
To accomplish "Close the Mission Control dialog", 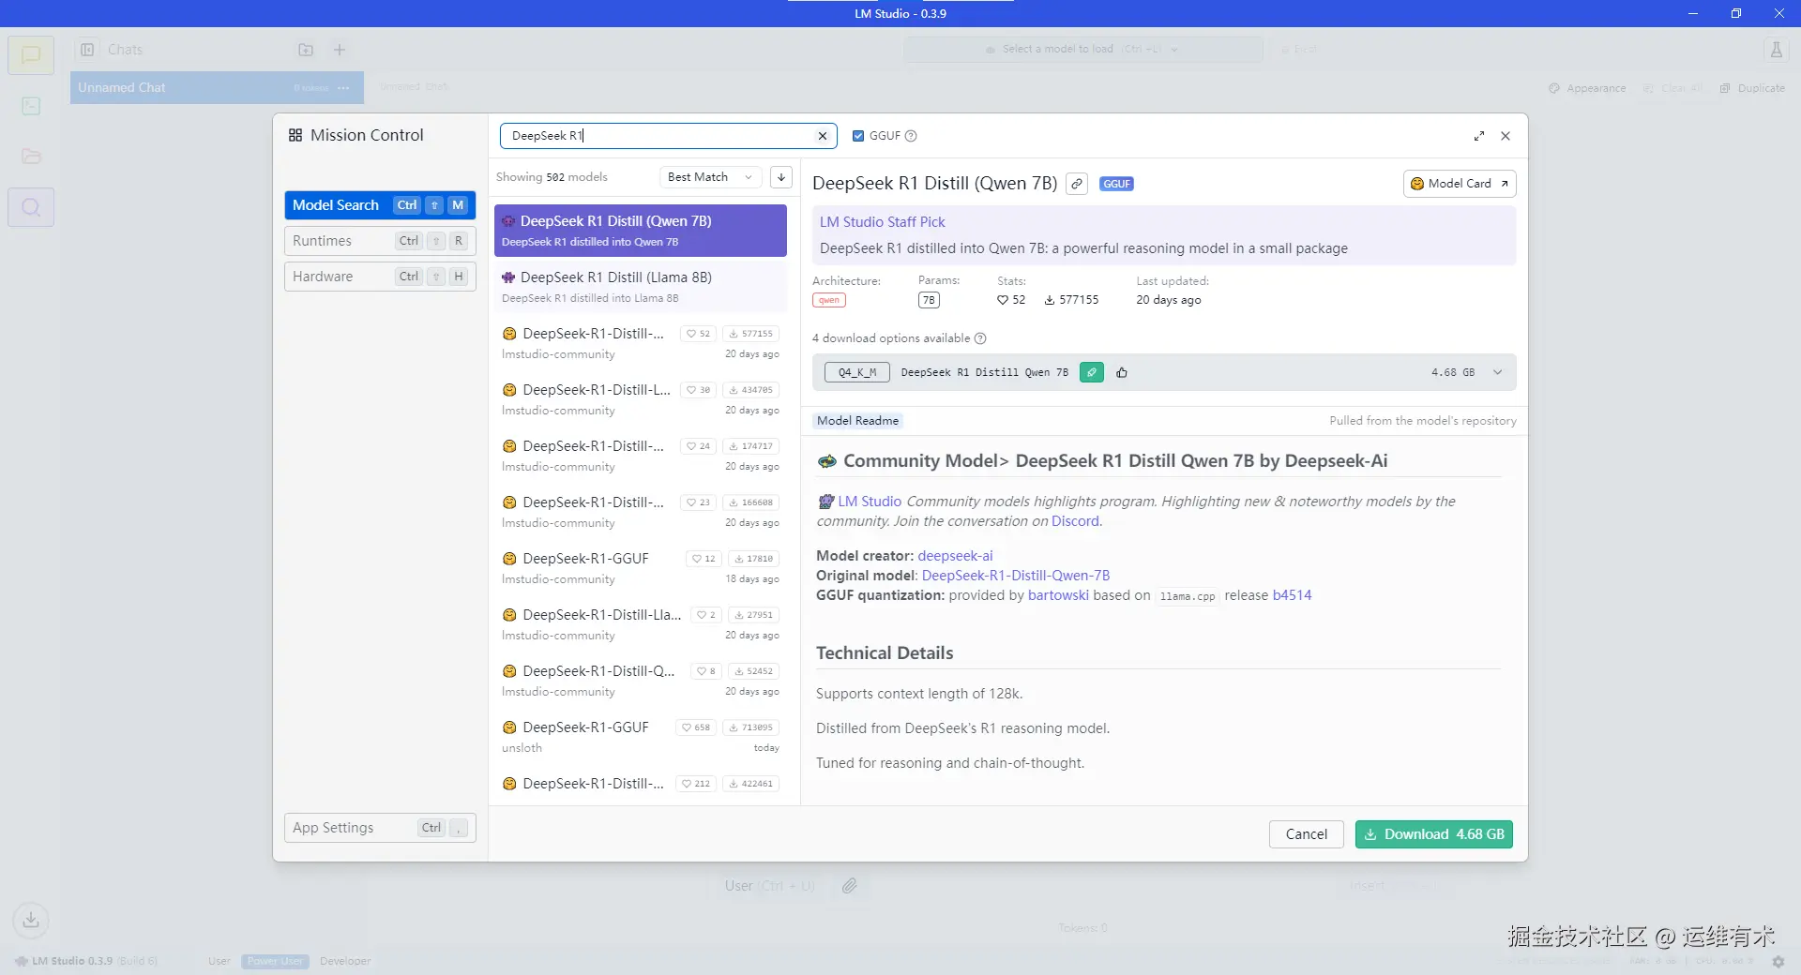I will [x=1506, y=136].
